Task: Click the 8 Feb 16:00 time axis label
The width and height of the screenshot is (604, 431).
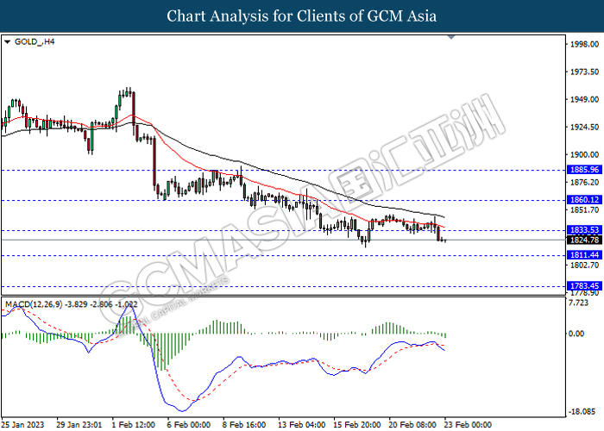Action: (x=244, y=425)
